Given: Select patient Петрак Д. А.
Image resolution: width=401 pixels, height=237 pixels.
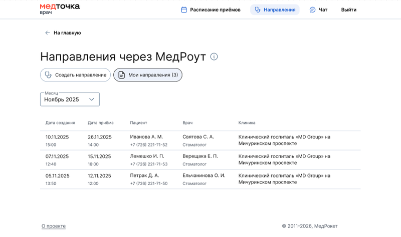Looking at the screenshot, I should click(144, 175).
